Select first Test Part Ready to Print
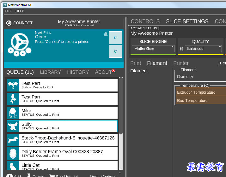Image resolution: width=226 pixels, height=177 pixels. [x=62, y=85]
